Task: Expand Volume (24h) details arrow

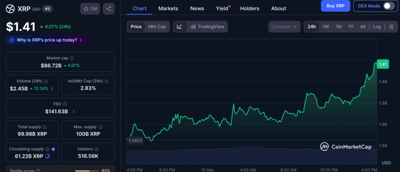Action: 52,88
